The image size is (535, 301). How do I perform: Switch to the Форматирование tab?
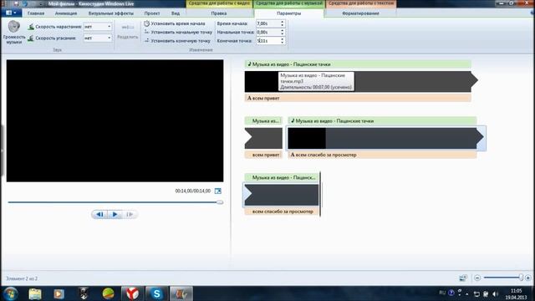[360, 13]
